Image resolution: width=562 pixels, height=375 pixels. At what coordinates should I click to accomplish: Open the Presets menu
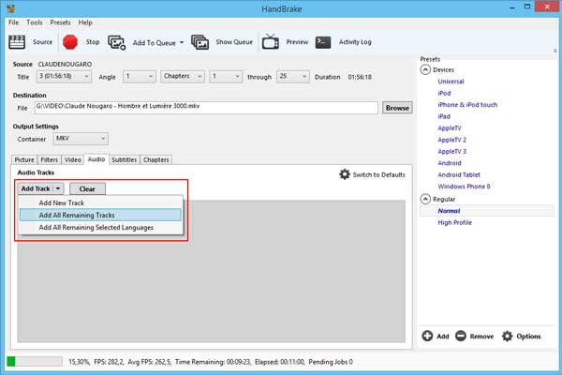tap(60, 22)
